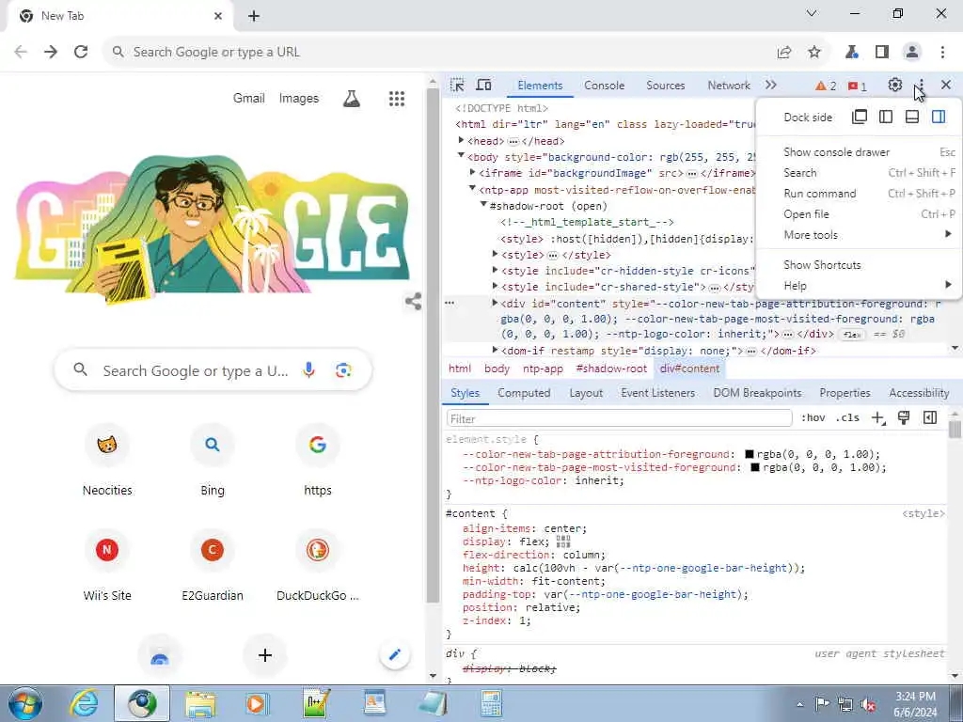Collapse the #shadow-root node
The height and width of the screenshot is (722, 963).
tap(484, 204)
